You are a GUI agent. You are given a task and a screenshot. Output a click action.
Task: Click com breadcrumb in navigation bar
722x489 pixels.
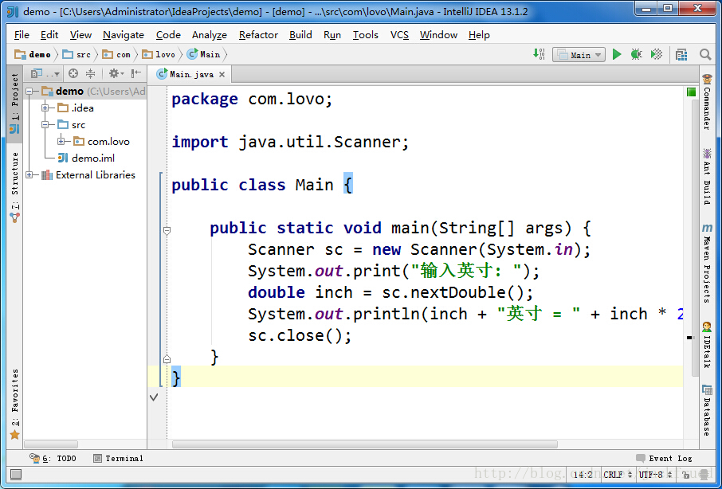116,55
